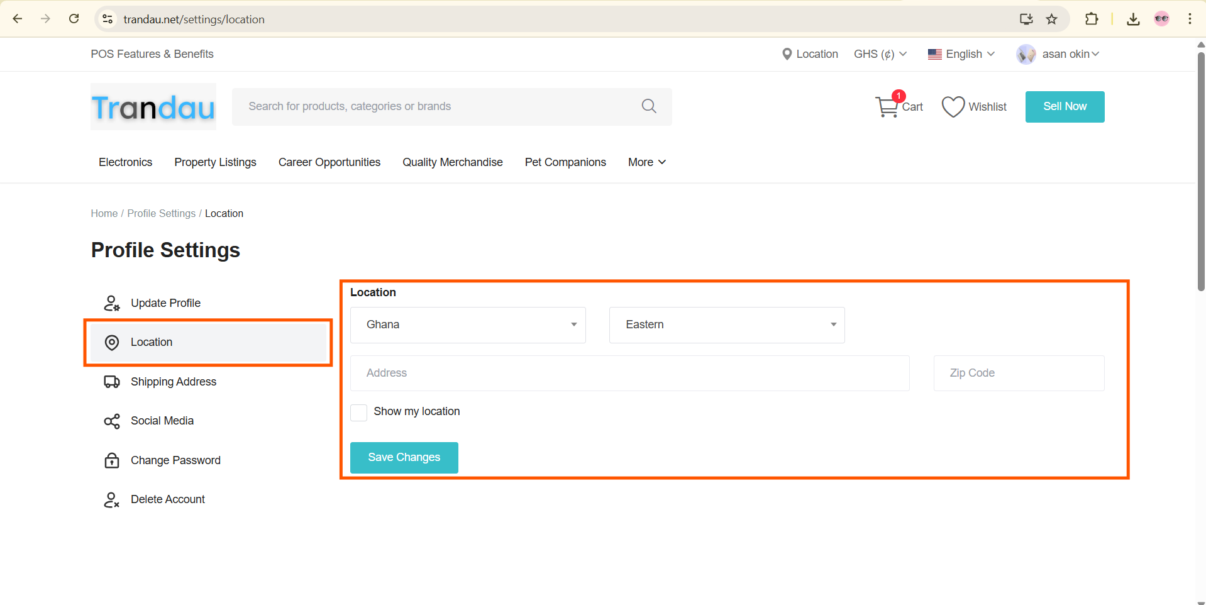The height and width of the screenshot is (605, 1206).
Task: Change language from English dropdown
Action: tap(961, 54)
